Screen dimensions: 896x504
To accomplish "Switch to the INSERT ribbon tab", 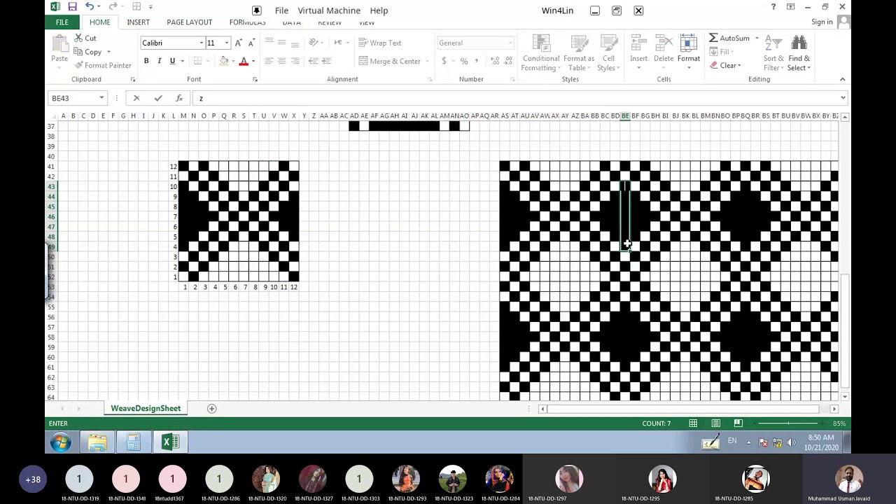I will pyautogui.click(x=138, y=22).
